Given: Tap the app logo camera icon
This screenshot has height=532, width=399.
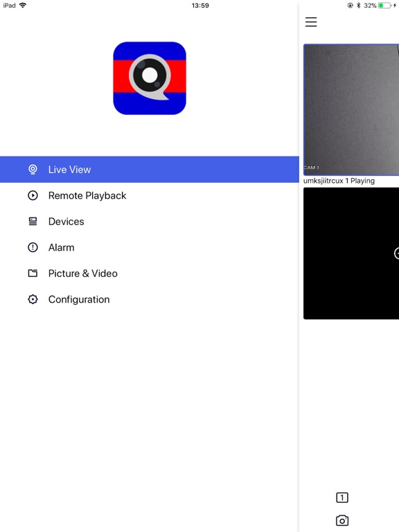Looking at the screenshot, I should point(150,78).
